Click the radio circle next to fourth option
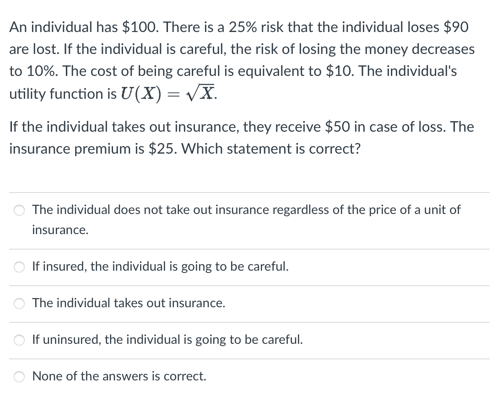 click(x=19, y=340)
